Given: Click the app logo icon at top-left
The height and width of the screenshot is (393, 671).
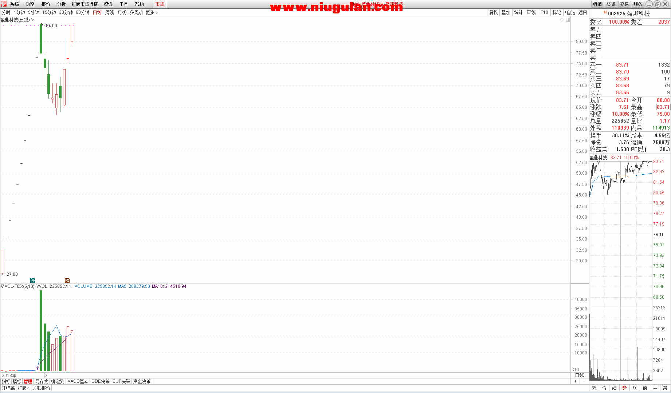Looking at the screenshot, I should click(x=4, y=4).
